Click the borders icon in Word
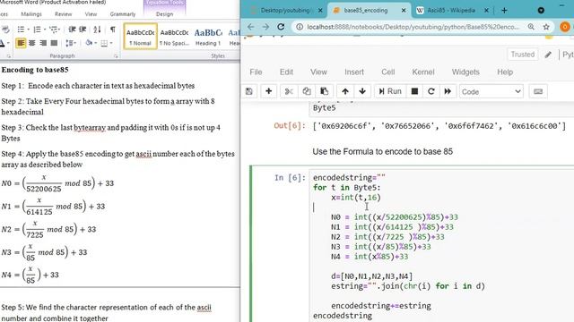The image size is (574, 322). 104,43
